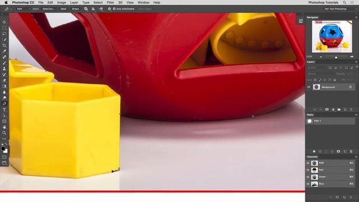The image size is (359, 202).
Task: Click the foreground color swatch
Action: tap(3, 149)
